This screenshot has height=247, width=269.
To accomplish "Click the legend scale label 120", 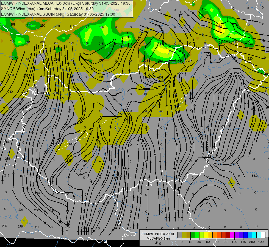I will coord(234,242).
